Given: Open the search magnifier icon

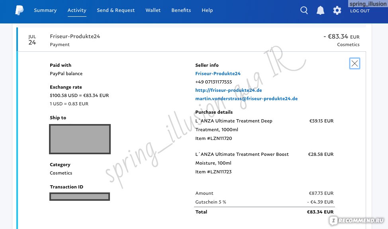Looking at the screenshot, I should coord(304,10).
